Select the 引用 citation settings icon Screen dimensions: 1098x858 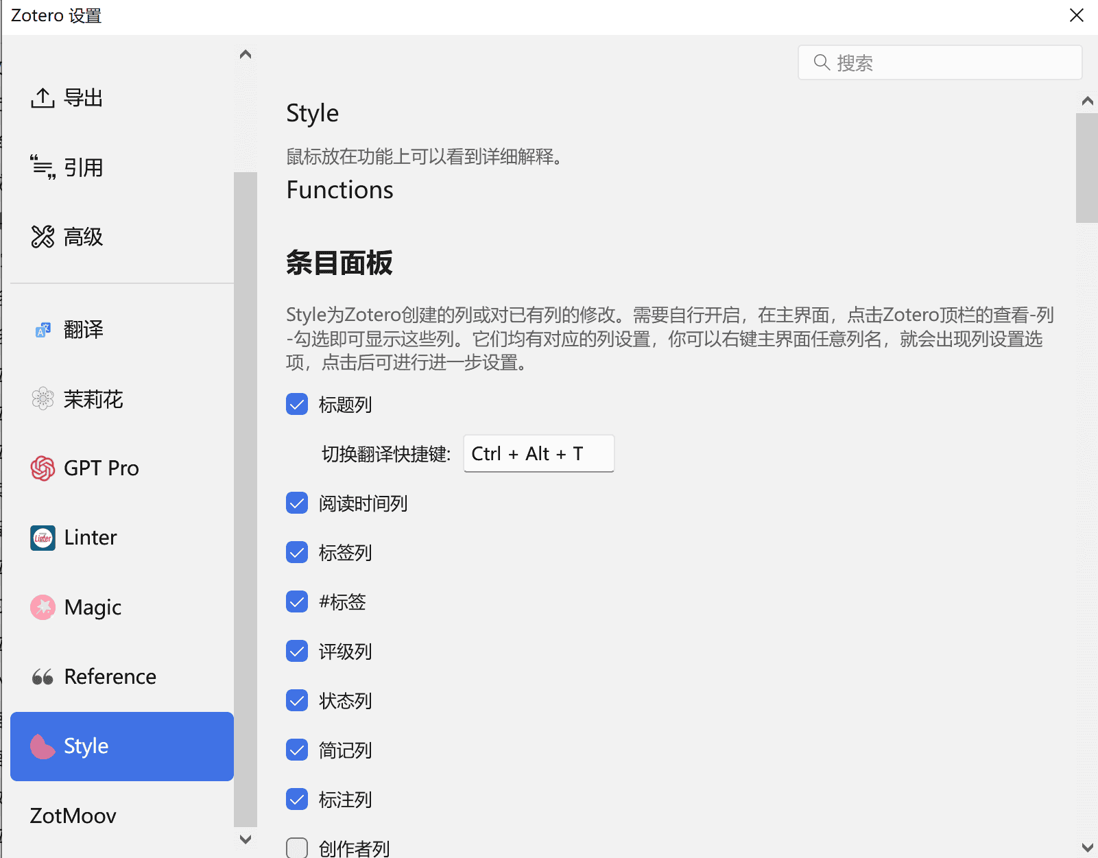(x=43, y=167)
